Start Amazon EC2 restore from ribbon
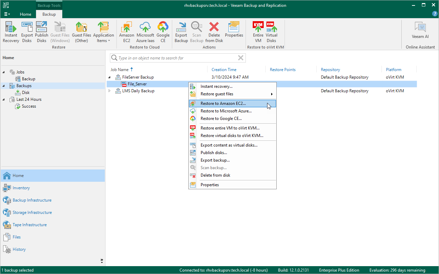 (127, 32)
